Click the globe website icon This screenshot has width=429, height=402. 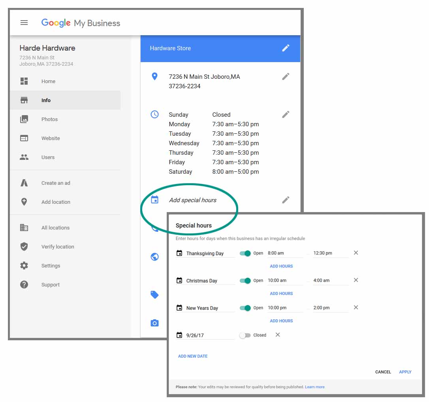tap(154, 257)
